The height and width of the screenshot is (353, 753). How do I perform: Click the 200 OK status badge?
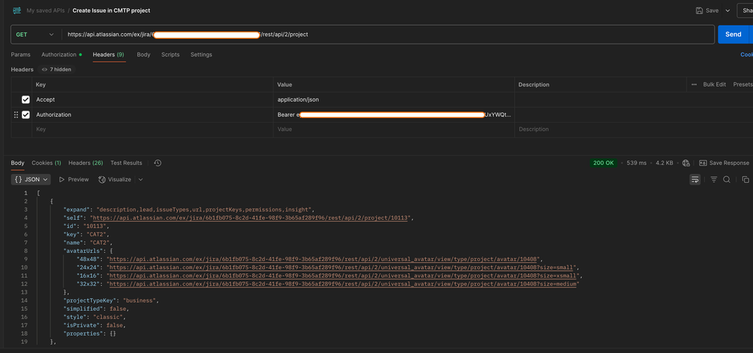(604, 163)
